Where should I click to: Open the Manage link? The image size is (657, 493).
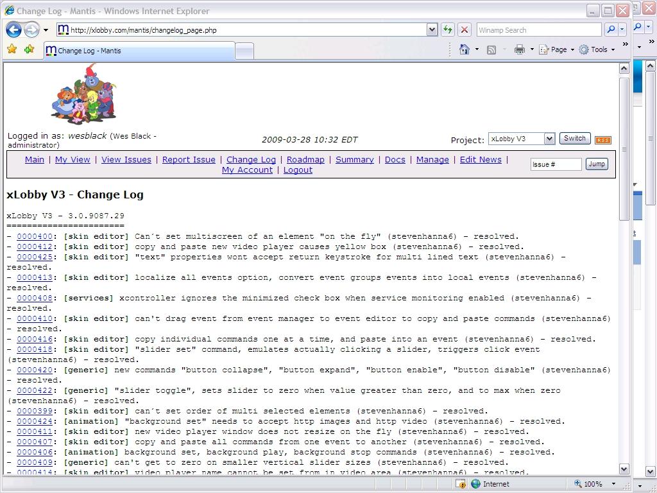coord(432,160)
